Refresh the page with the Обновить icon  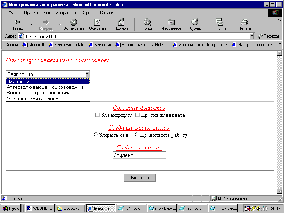point(98,25)
